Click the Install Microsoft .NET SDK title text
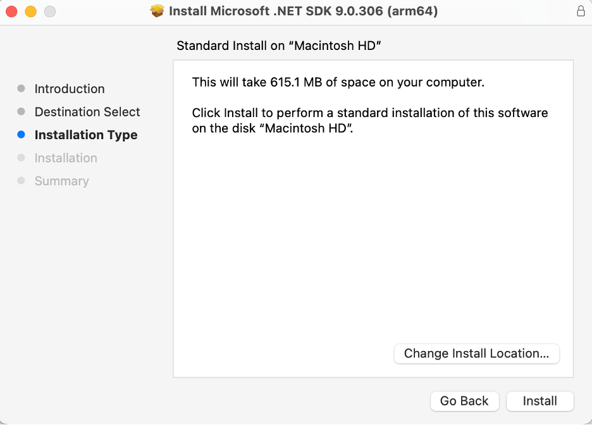The height and width of the screenshot is (425, 592). 304,11
